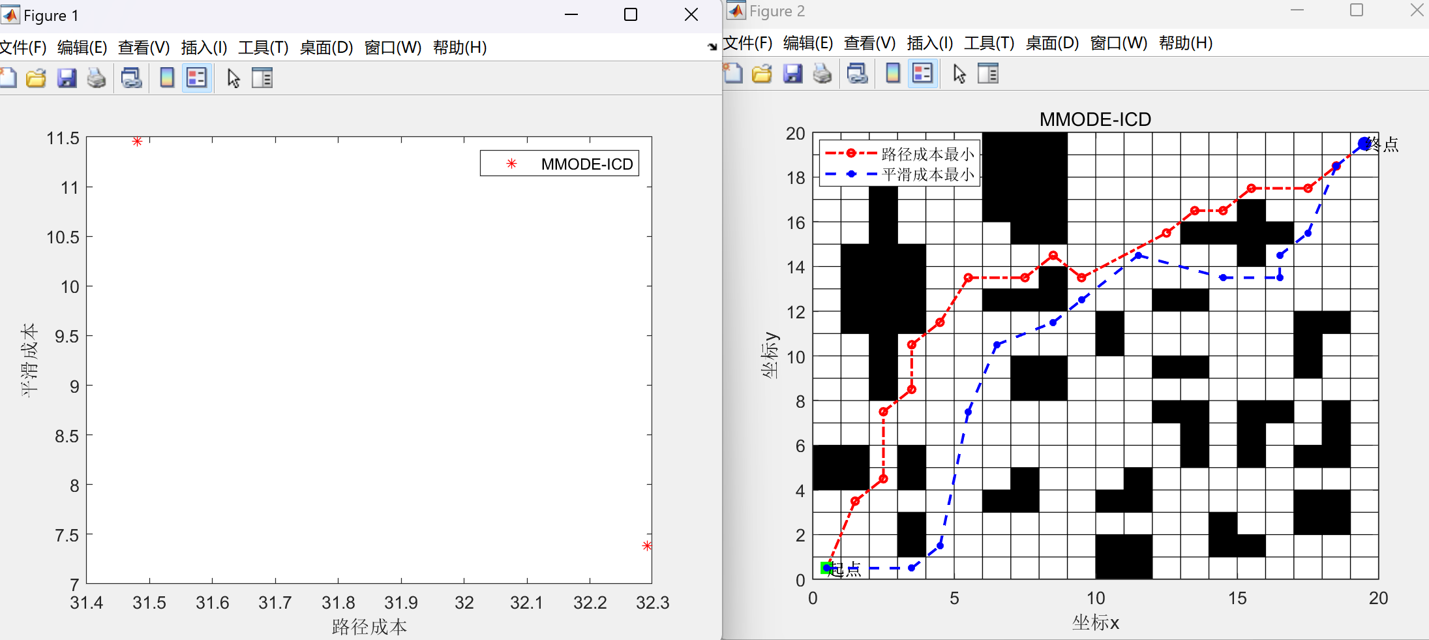Click MMODE-ICD legend in Figure 1 plot
This screenshot has width=1429, height=640.
[x=560, y=164]
